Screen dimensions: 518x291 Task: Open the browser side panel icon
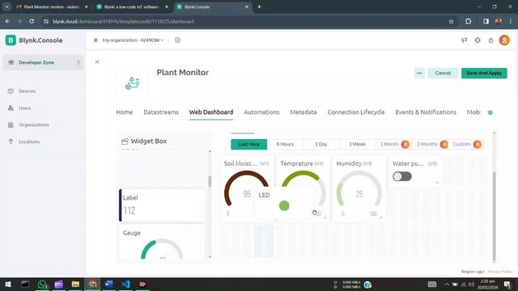[486, 22]
